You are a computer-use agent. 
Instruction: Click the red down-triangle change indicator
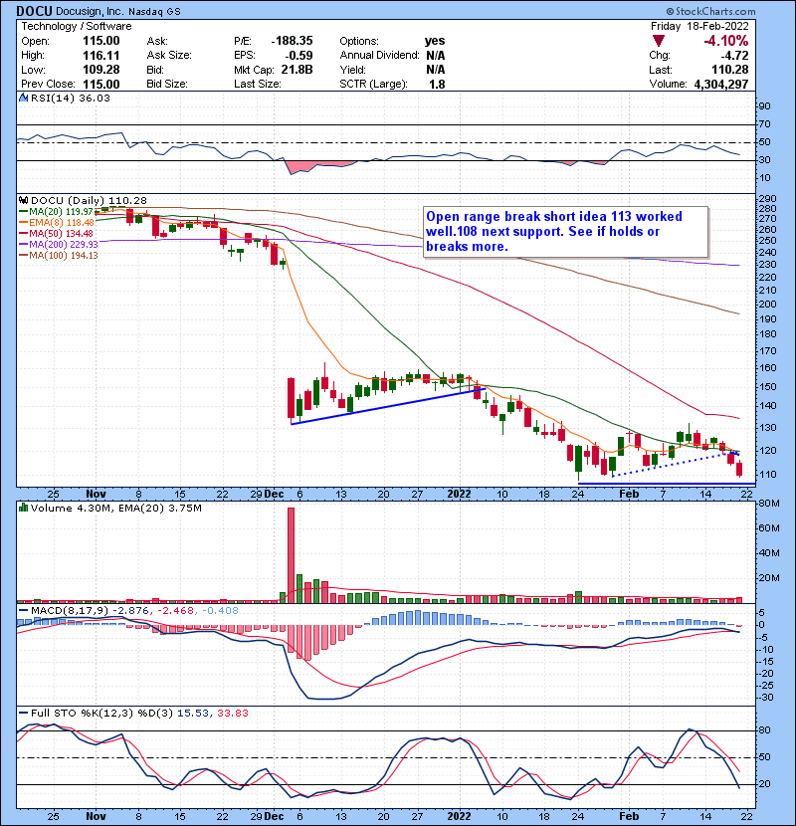[x=658, y=41]
